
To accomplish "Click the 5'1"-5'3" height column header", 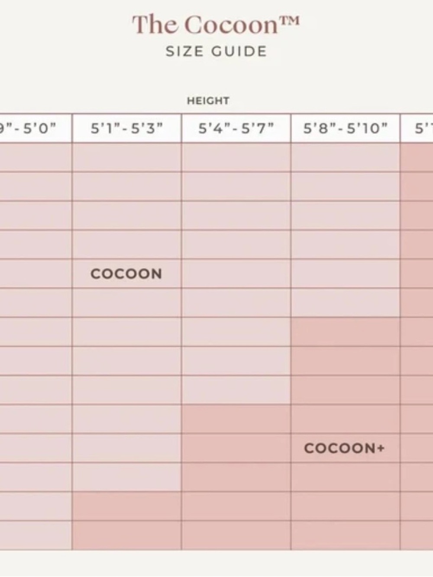I will (127, 129).
